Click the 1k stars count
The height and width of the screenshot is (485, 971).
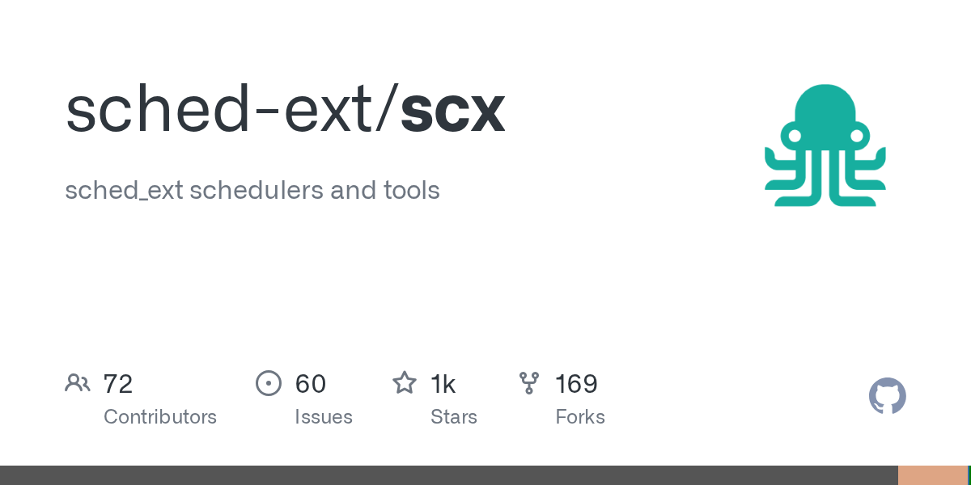pos(443,384)
